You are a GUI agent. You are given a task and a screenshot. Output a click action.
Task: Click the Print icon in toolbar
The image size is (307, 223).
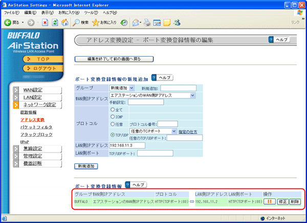tap(147, 22)
